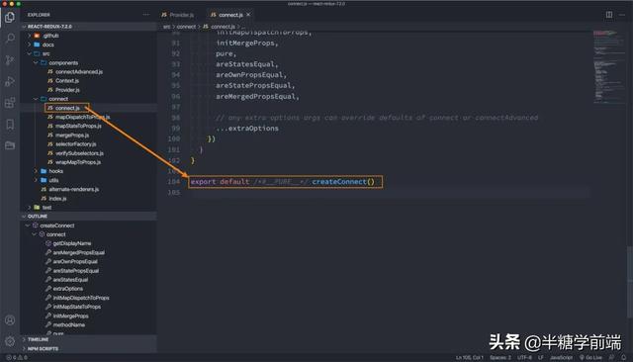Open index.js file in src
Viewport: 633px width, 362px height.
[x=57, y=198]
